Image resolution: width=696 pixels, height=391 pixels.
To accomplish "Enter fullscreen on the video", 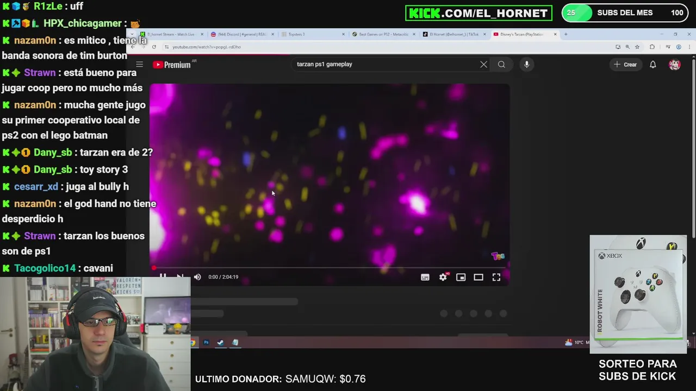I will coord(496,277).
